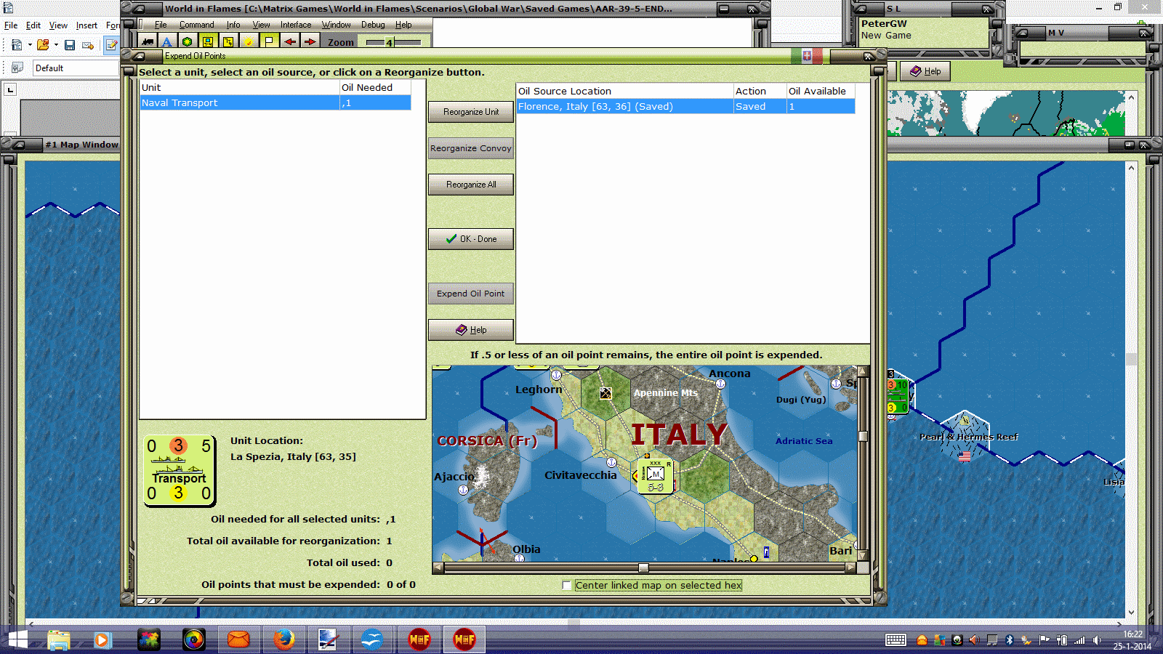Click the Leghorn port anchor on mini-map

click(x=556, y=375)
